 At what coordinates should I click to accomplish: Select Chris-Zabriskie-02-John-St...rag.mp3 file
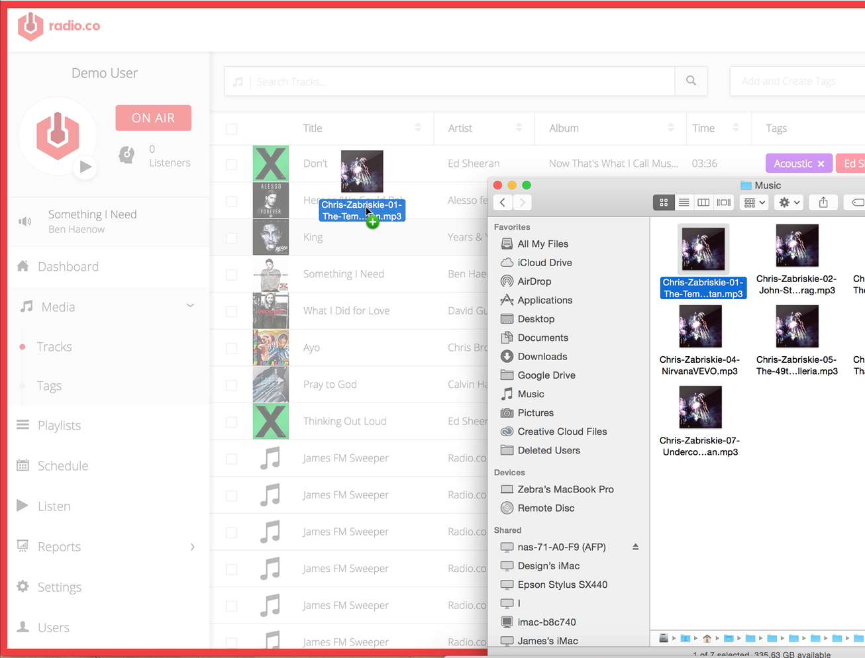797,260
